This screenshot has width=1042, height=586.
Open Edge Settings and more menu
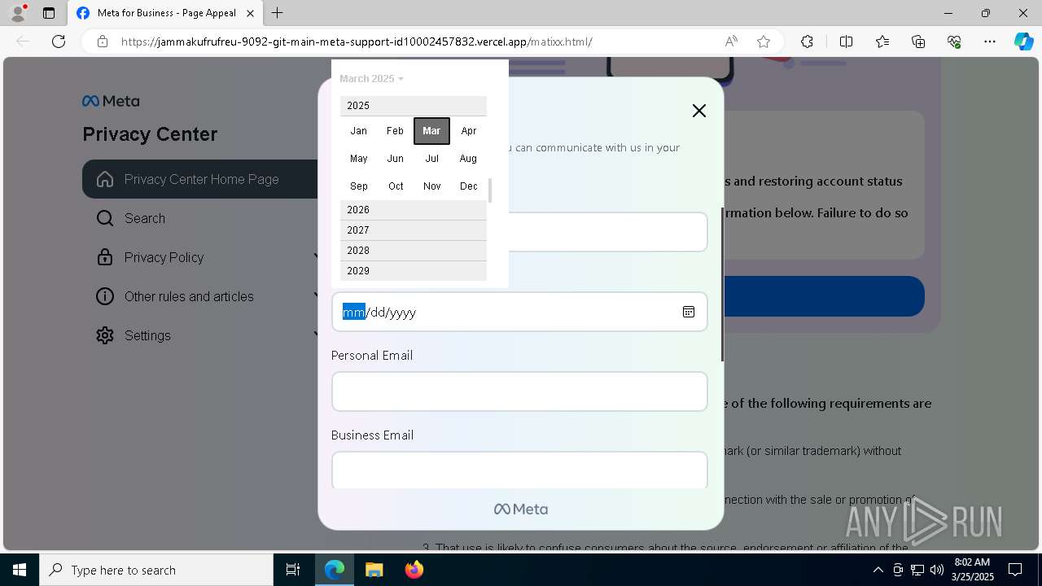point(990,42)
